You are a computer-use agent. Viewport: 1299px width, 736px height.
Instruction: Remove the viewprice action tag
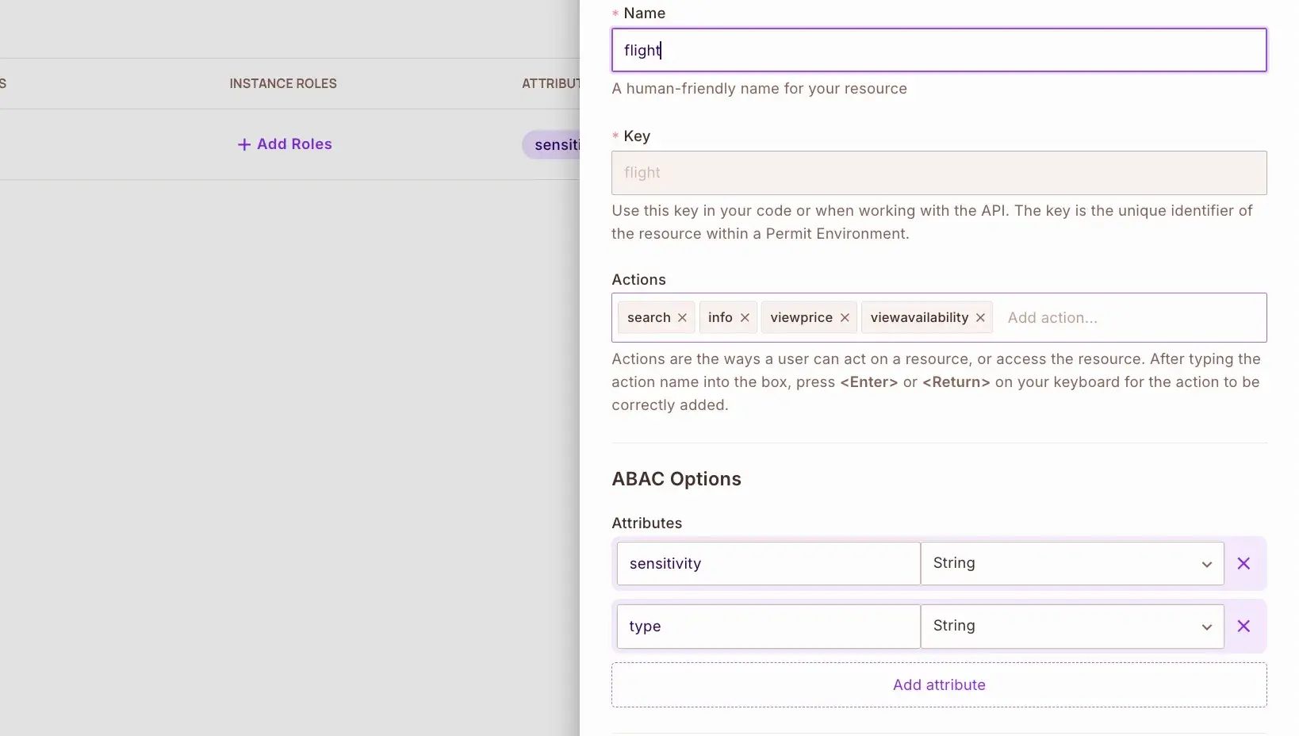(x=845, y=317)
